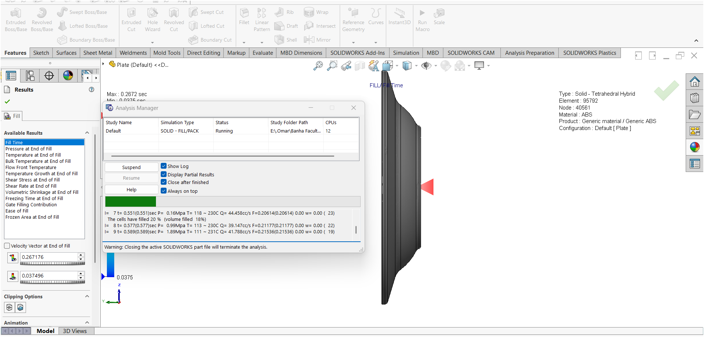Switch to the Surfaces tab
The image size is (704, 337).
[x=66, y=53]
